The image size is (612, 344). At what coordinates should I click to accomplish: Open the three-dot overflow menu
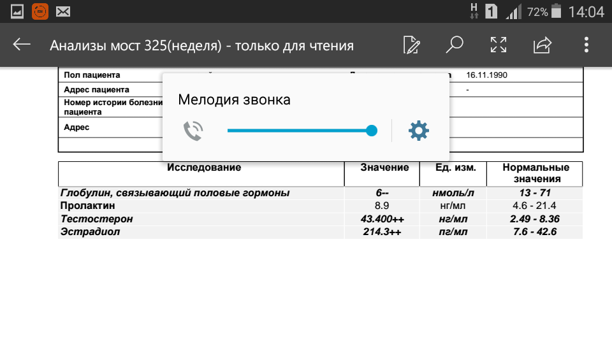[586, 45]
